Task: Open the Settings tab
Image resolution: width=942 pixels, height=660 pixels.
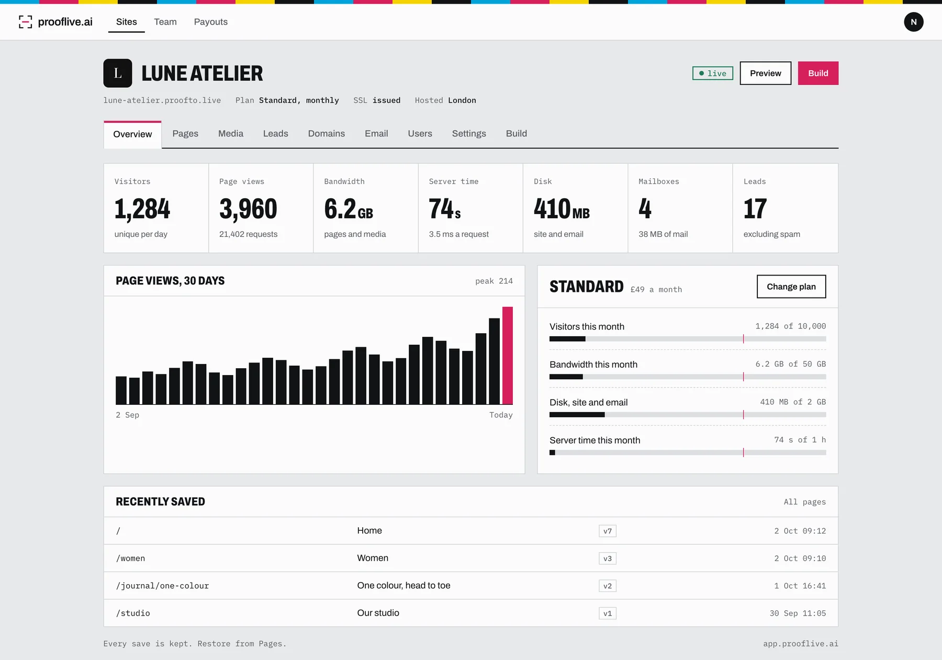Action: coord(469,134)
